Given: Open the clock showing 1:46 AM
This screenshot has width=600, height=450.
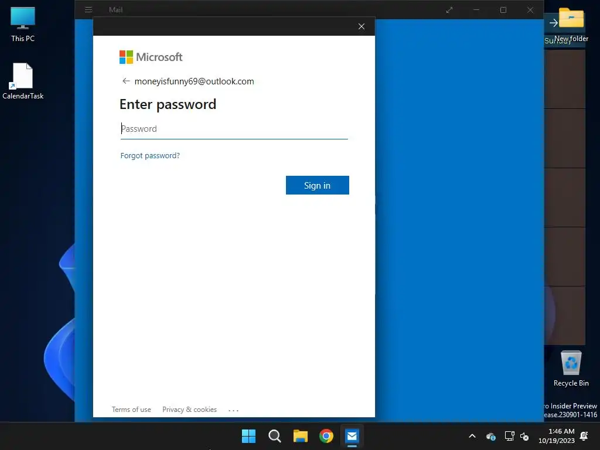Looking at the screenshot, I should click(x=557, y=436).
